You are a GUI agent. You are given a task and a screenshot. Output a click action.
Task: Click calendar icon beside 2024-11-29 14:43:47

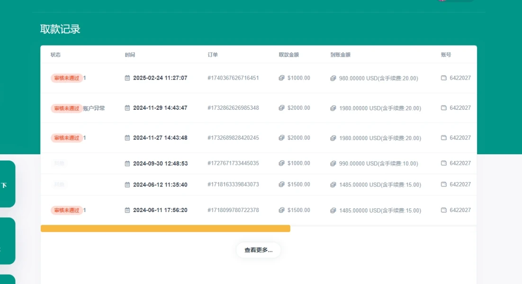(127, 108)
